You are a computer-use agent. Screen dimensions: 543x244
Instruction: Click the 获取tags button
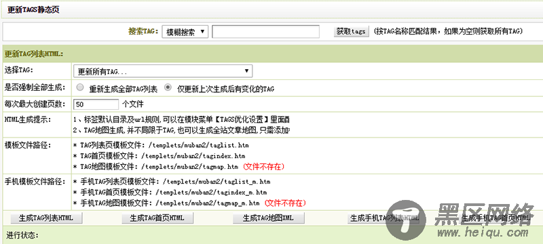point(351,31)
